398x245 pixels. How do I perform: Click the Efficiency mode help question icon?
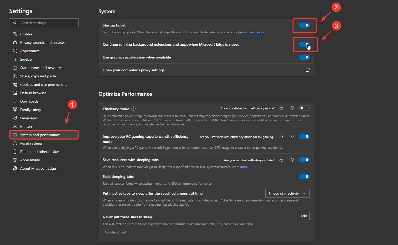click(x=133, y=109)
